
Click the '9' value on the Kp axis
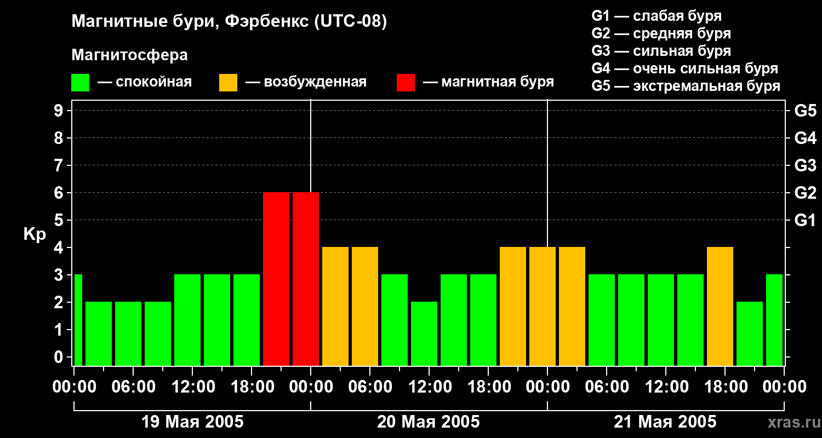coord(59,111)
